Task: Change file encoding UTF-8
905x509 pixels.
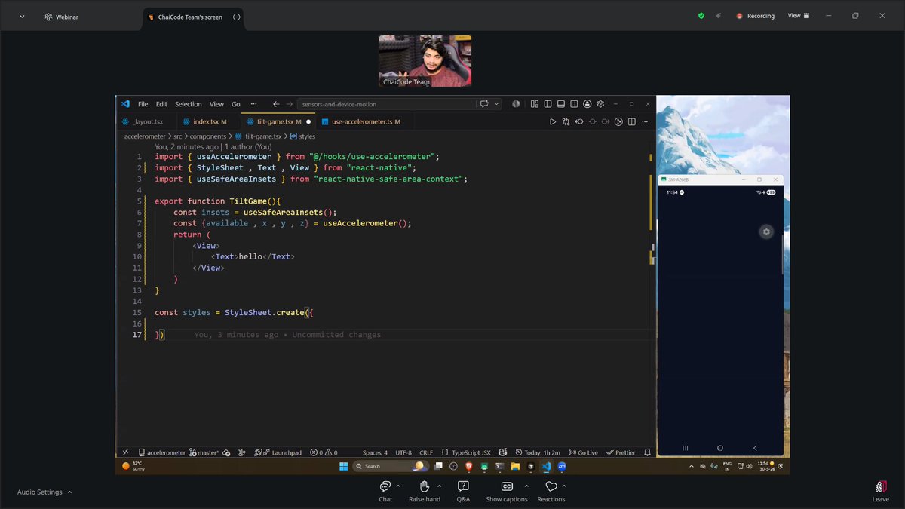Action: (403, 452)
